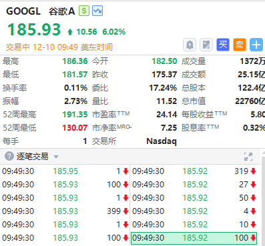This screenshot has height=246, width=265.
Task: Click the 股息率TTM value 0.32%
Action: pos(254,128)
